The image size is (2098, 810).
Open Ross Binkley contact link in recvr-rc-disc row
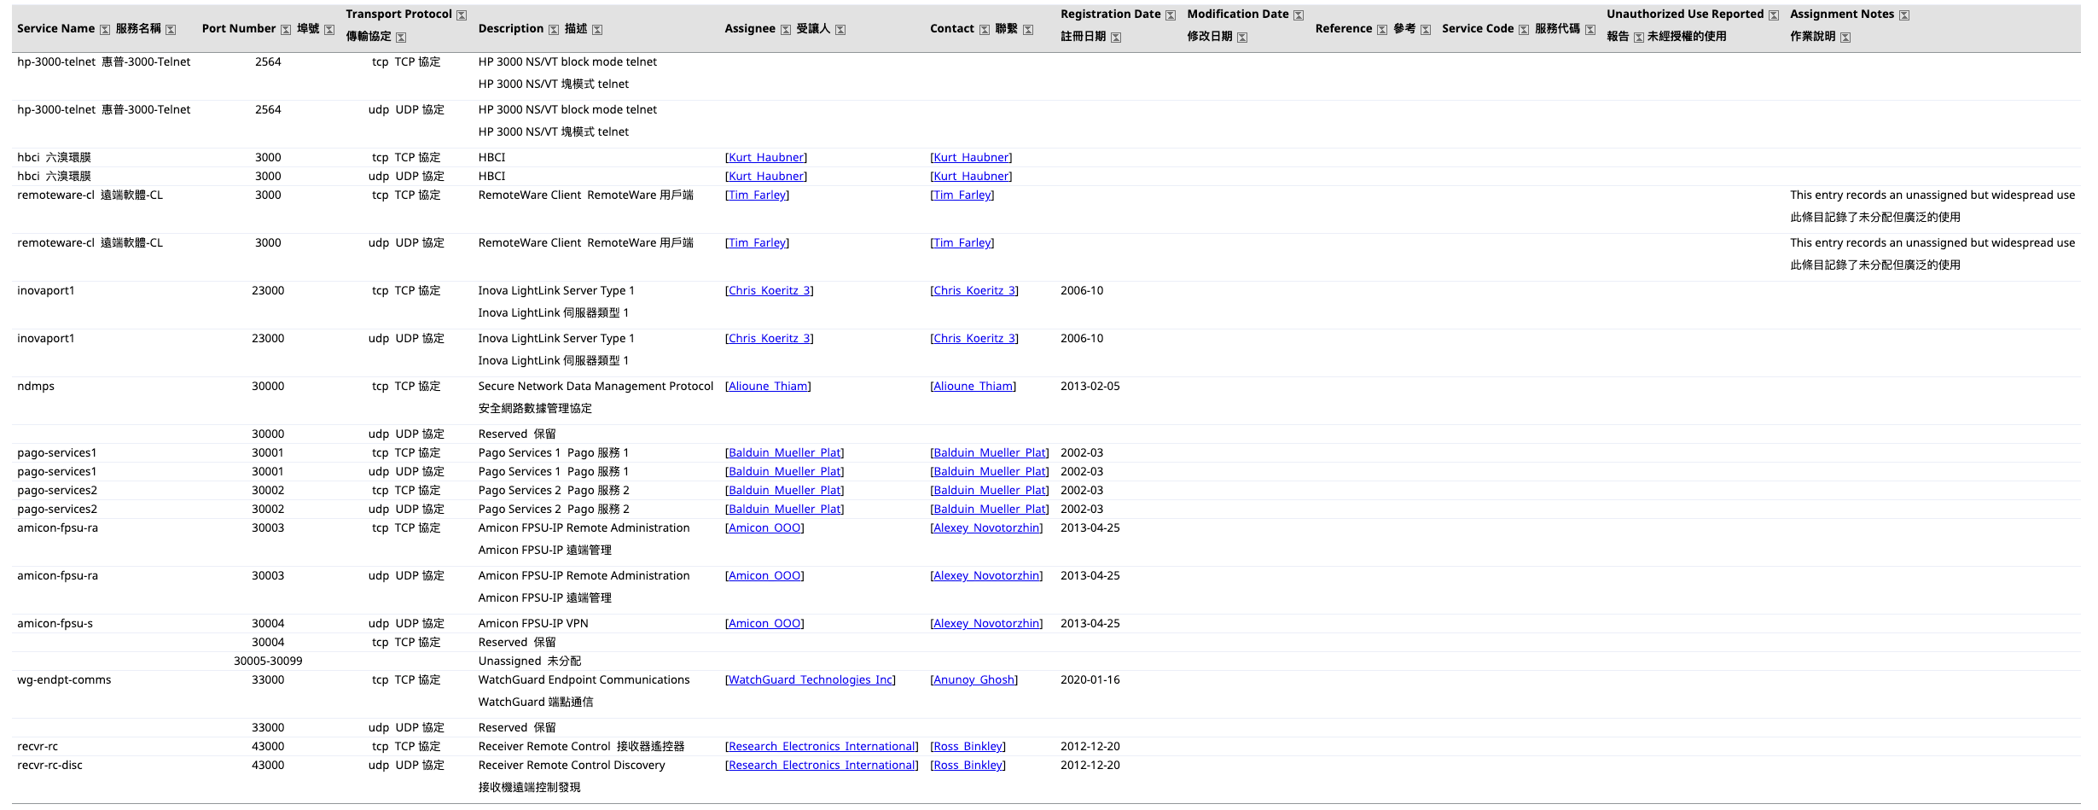968,766
